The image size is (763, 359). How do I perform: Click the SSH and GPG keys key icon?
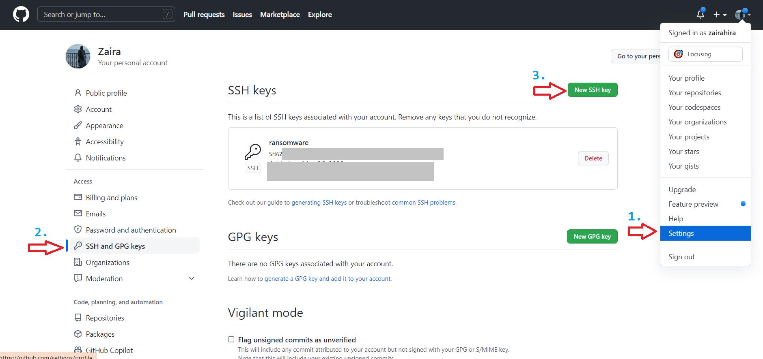tap(78, 246)
